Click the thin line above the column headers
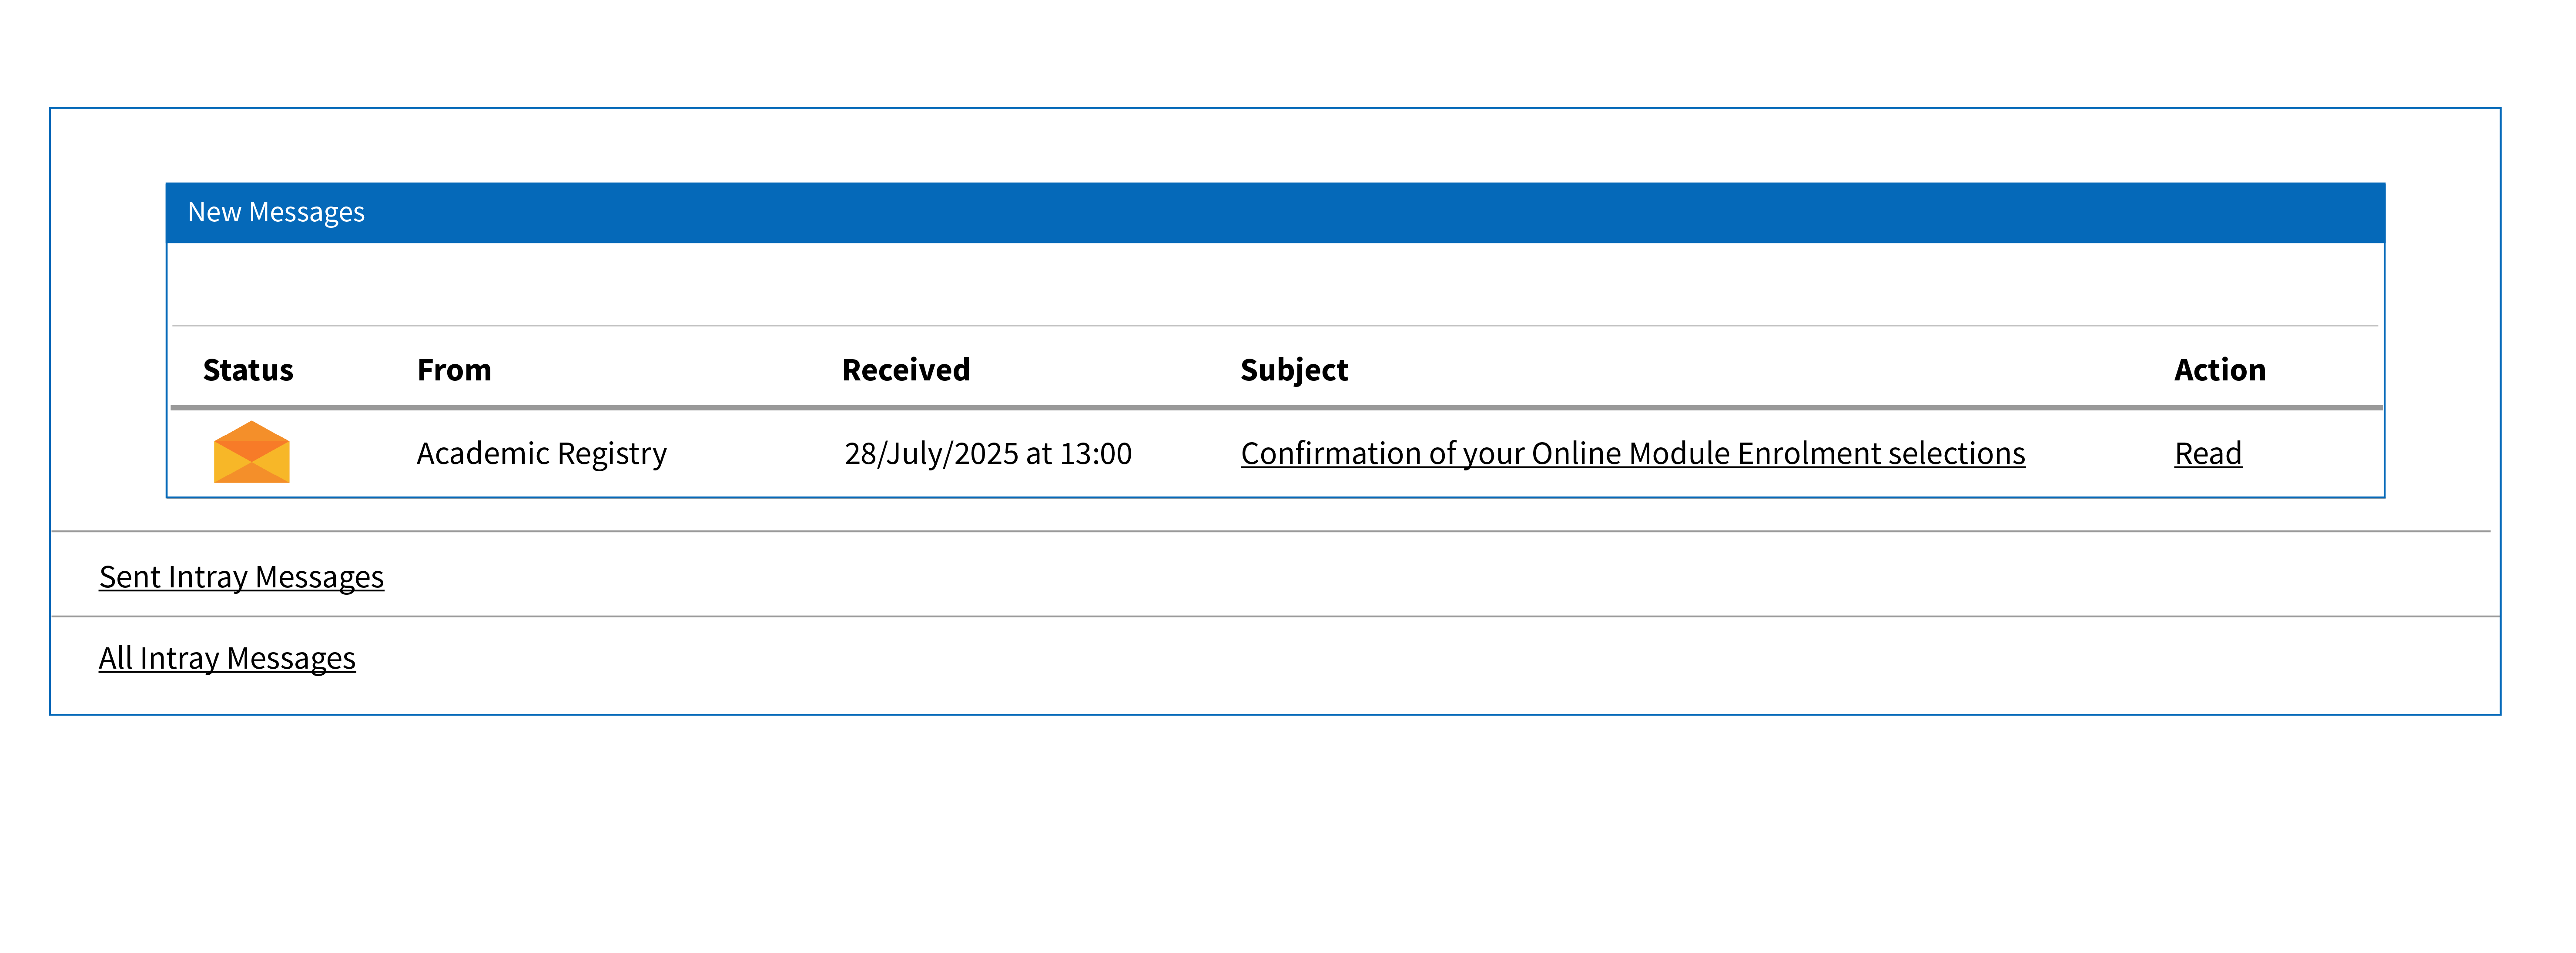 pos(1275,326)
